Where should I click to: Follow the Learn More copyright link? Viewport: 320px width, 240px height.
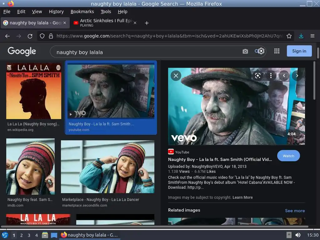pyautogui.click(x=242, y=197)
